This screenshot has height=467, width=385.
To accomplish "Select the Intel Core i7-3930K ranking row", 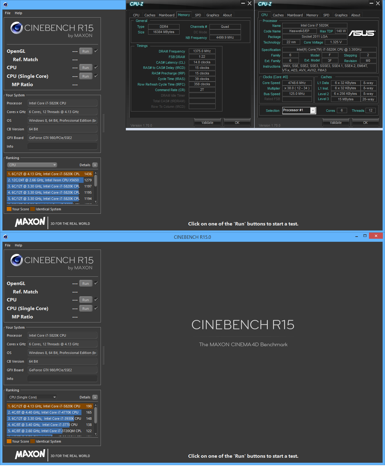I will pos(50,419).
